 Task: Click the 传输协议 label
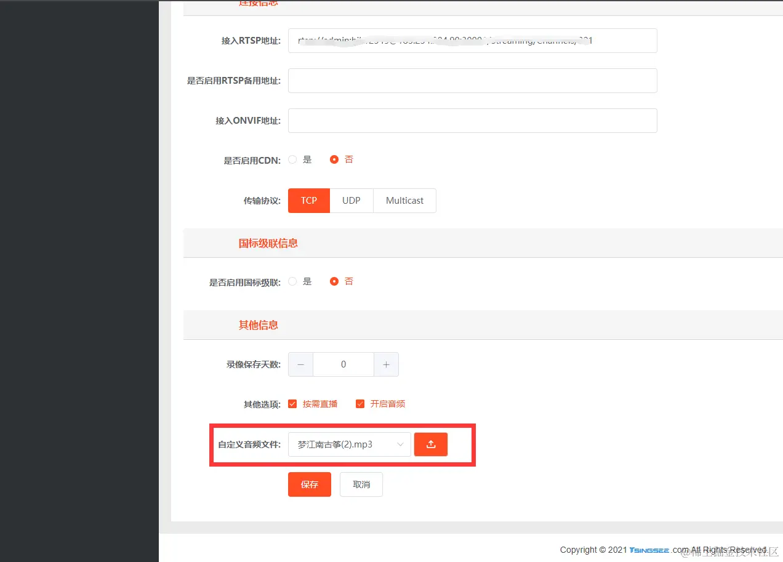[x=262, y=201]
